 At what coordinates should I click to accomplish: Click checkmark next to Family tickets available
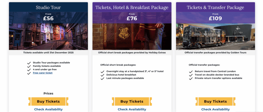coord(29,66)
